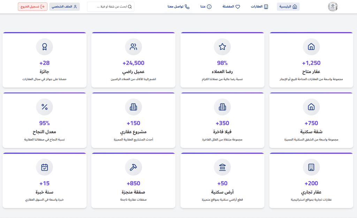The height and width of the screenshot is (218, 357).
Task: Click the عقار متاح heading
Action: pyautogui.click(x=311, y=72)
